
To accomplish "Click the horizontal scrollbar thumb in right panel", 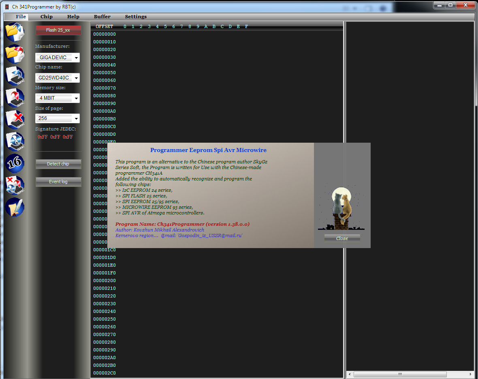I will tap(400, 374).
